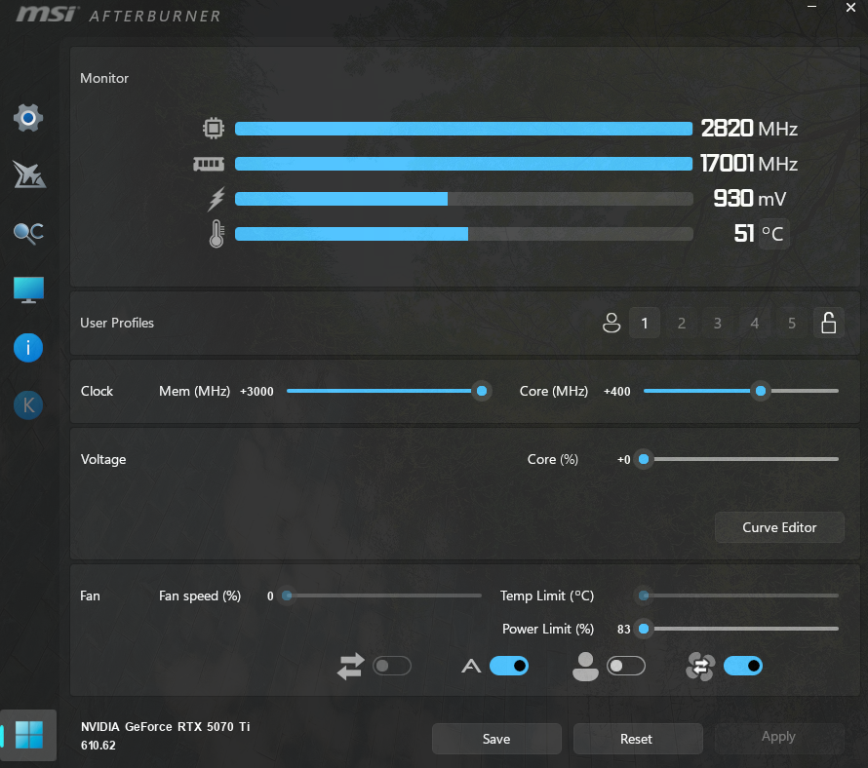
Task: Enable the user-defined fan toggle
Action: coord(626,666)
